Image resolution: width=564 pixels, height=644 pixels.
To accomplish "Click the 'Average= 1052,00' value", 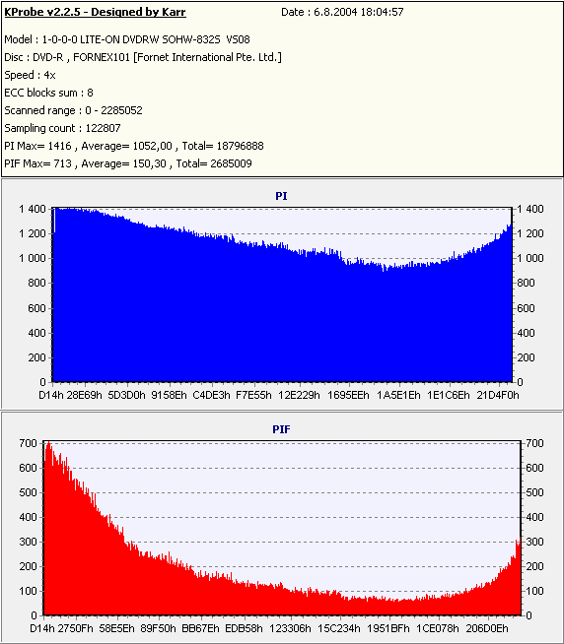I will click(x=127, y=146).
